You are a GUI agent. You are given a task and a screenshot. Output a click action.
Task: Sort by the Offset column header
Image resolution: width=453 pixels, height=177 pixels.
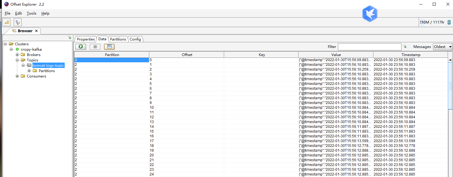(x=187, y=55)
